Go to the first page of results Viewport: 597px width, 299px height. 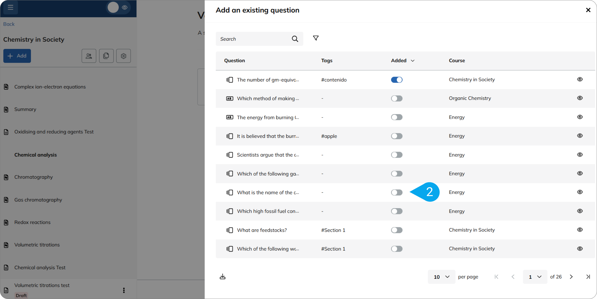pos(496,277)
